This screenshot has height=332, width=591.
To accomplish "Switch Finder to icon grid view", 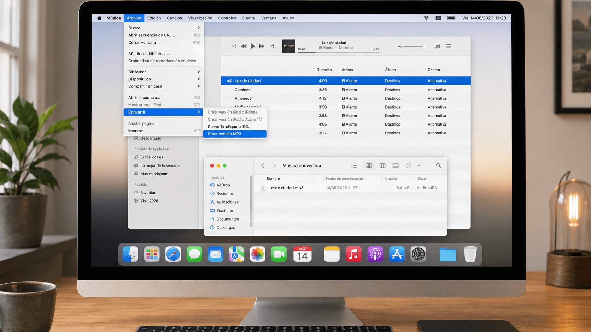I will (x=369, y=165).
